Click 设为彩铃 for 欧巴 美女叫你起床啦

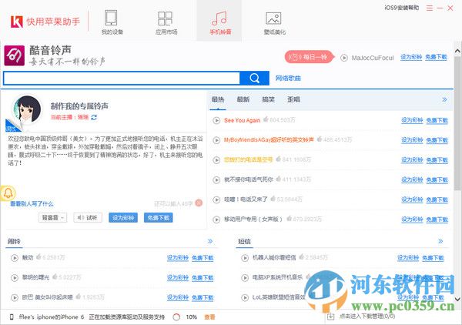[x=177, y=297]
